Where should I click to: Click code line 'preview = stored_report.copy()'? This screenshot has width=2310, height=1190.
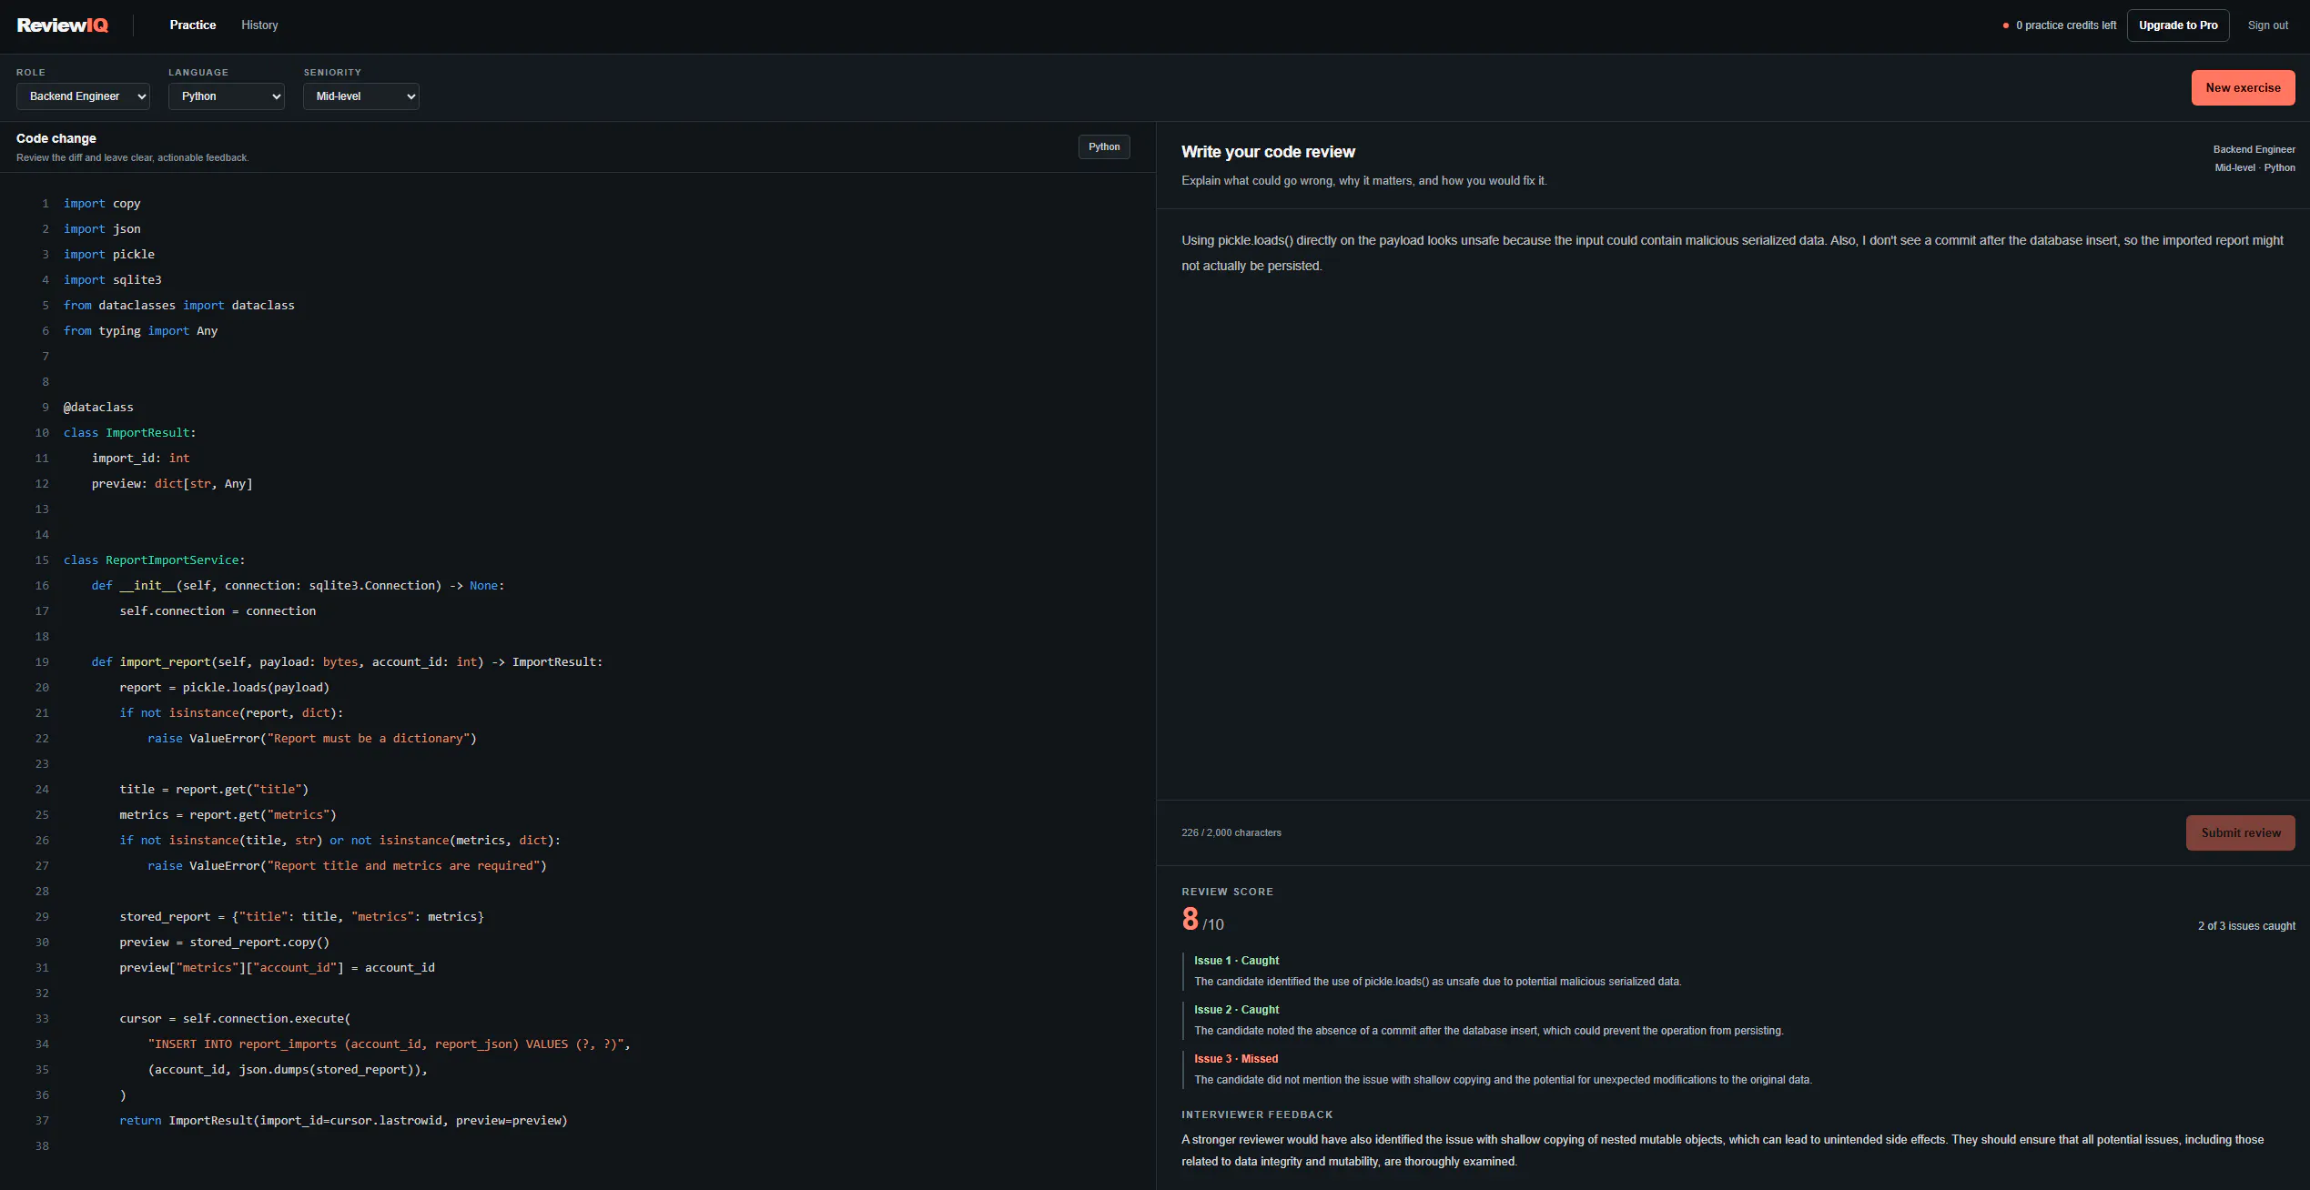[x=224, y=943]
